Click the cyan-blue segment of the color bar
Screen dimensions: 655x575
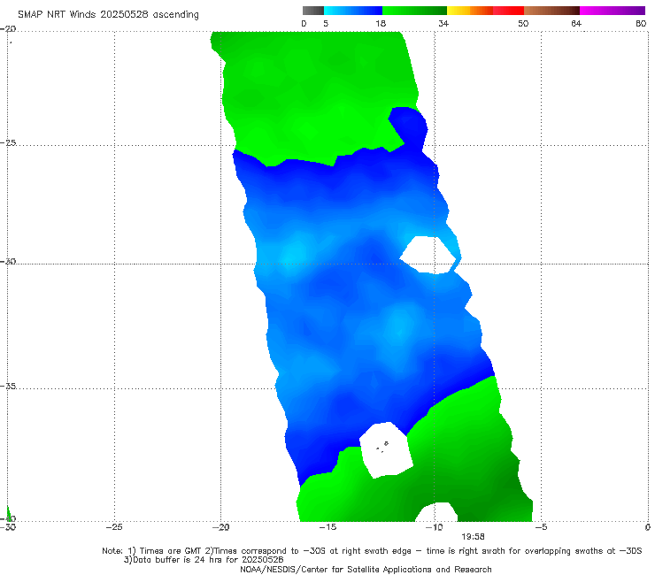tap(353, 11)
